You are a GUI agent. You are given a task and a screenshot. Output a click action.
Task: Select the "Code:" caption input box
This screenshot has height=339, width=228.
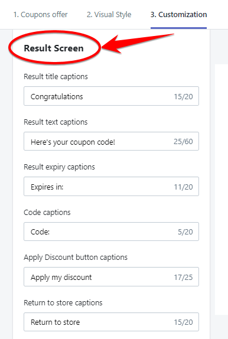[x=111, y=232]
